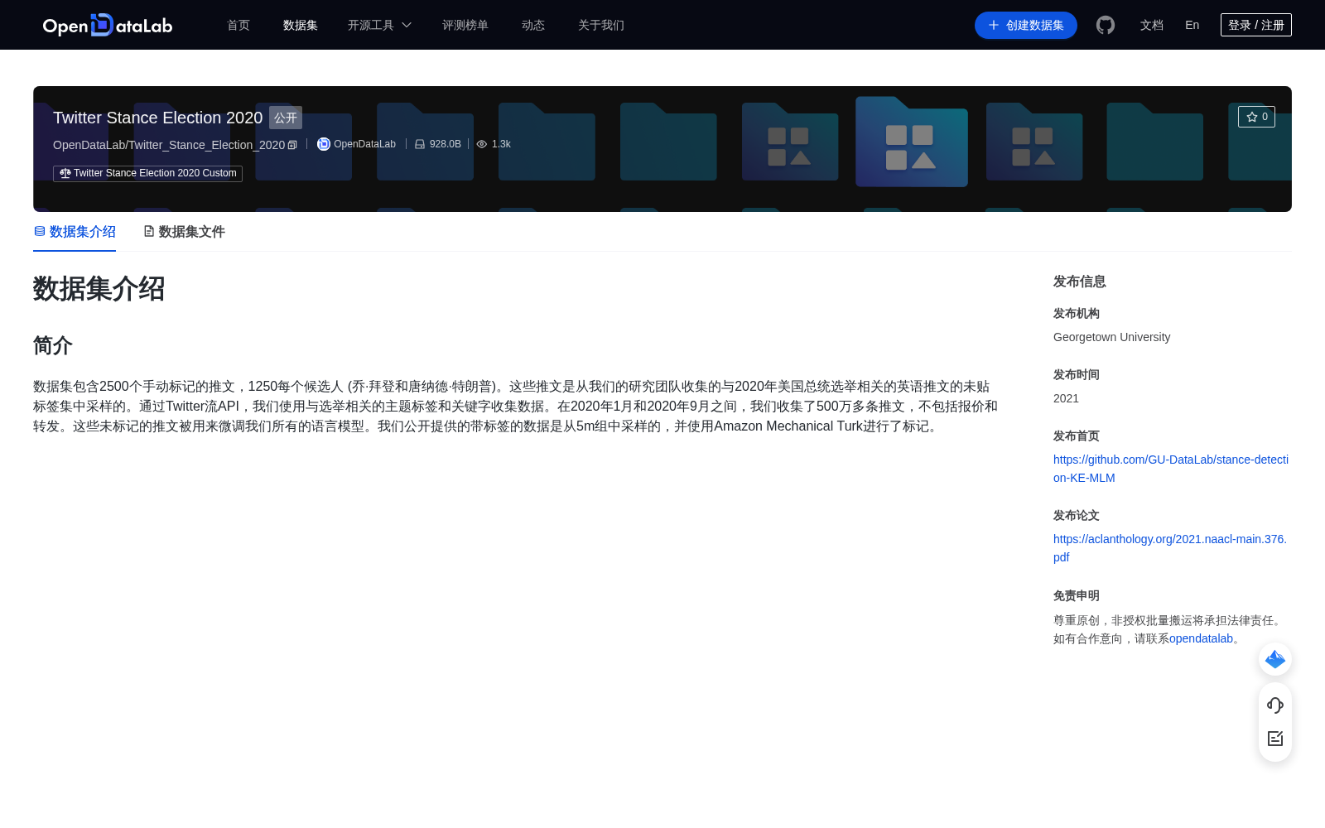Click the 928.0B size text
The height and width of the screenshot is (828, 1325).
click(446, 144)
